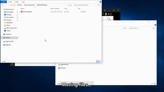Click 1 item status bar text
This screenshot has width=164, height=92.
(4, 61)
